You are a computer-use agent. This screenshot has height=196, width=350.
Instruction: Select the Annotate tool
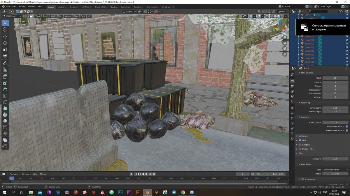[5, 63]
